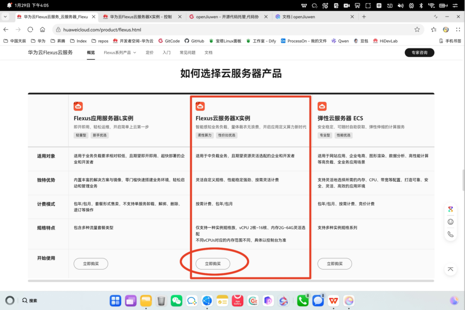
Task: Go back using the browser back arrow
Action: 6,30
